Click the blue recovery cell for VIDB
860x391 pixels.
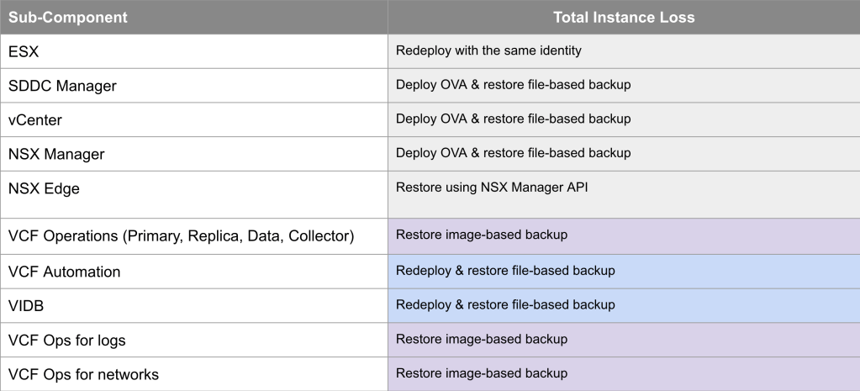[505, 304]
